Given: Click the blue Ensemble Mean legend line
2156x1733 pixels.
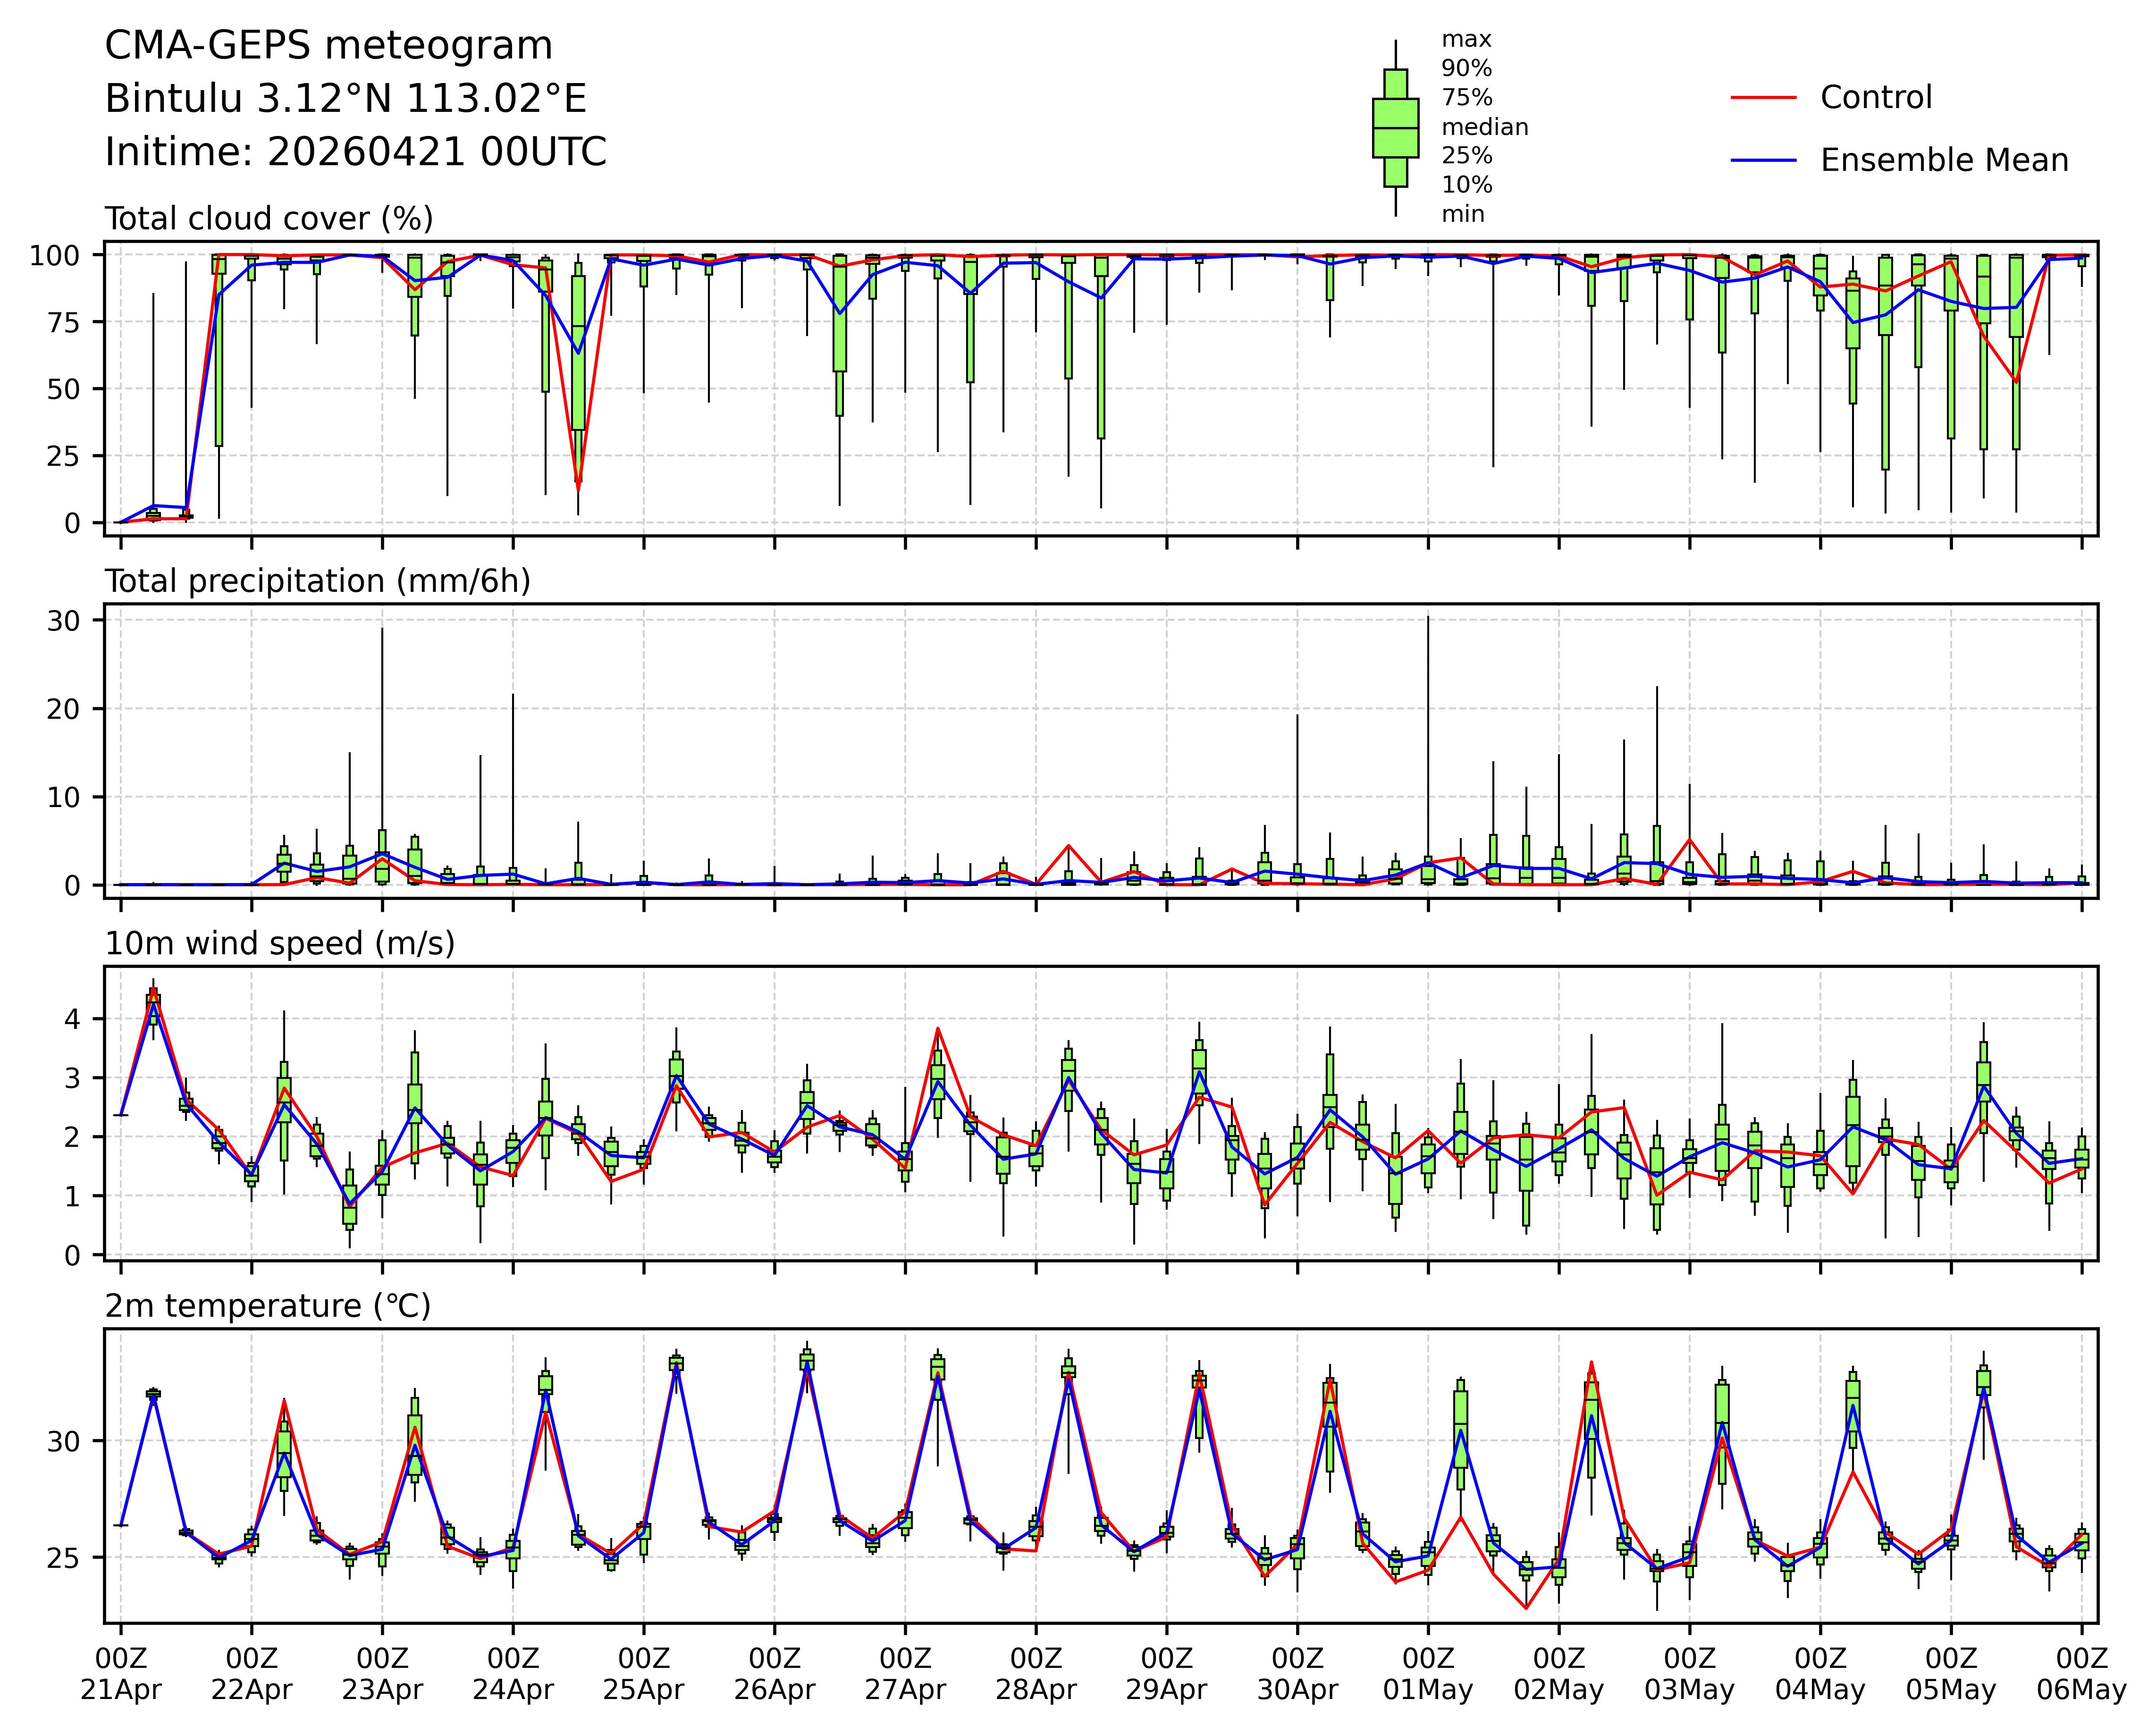Looking at the screenshot, I should [x=1763, y=160].
